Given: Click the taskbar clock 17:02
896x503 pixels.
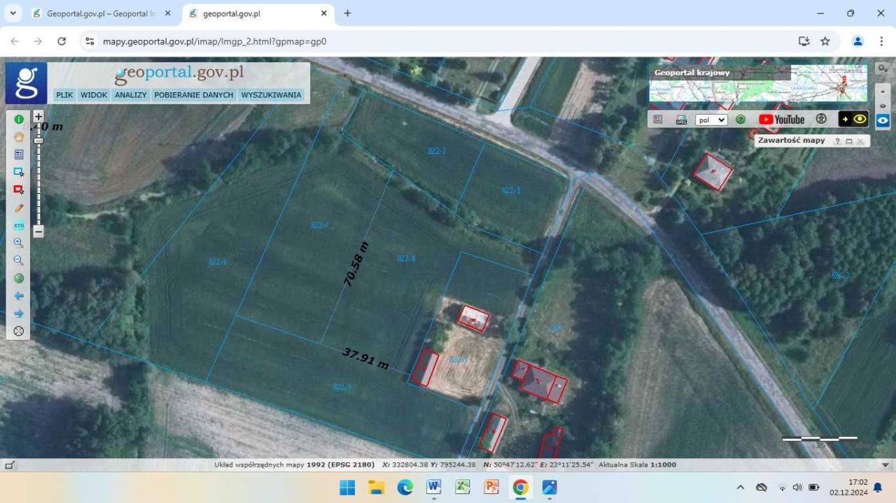Looking at the screenshot, I should tap(857, 482).
